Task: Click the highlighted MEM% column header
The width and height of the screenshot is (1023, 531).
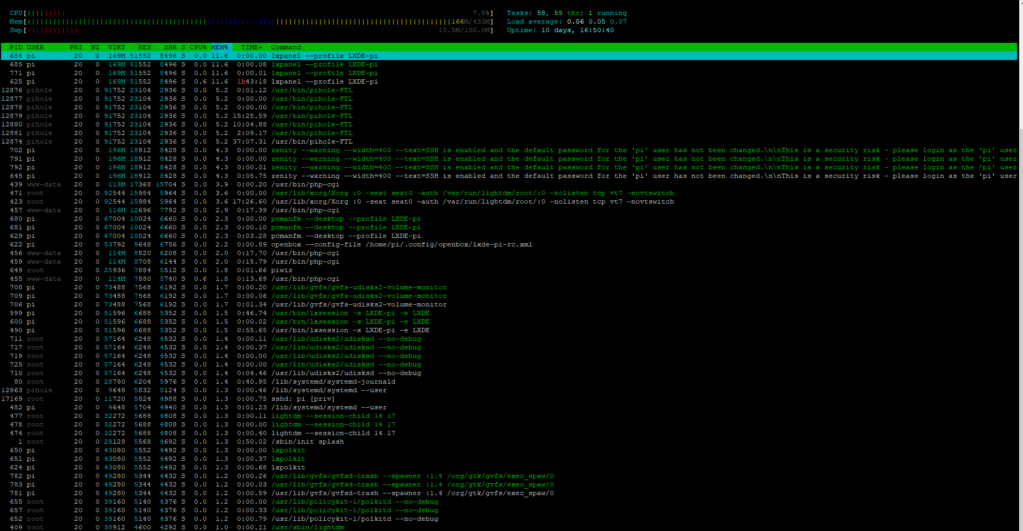Action: coord(220,47)
